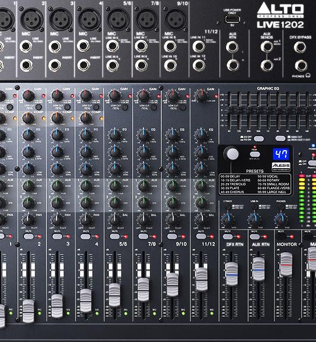Enable low cut on channel 5/6

pyautogui.click(x=125, y=107)
